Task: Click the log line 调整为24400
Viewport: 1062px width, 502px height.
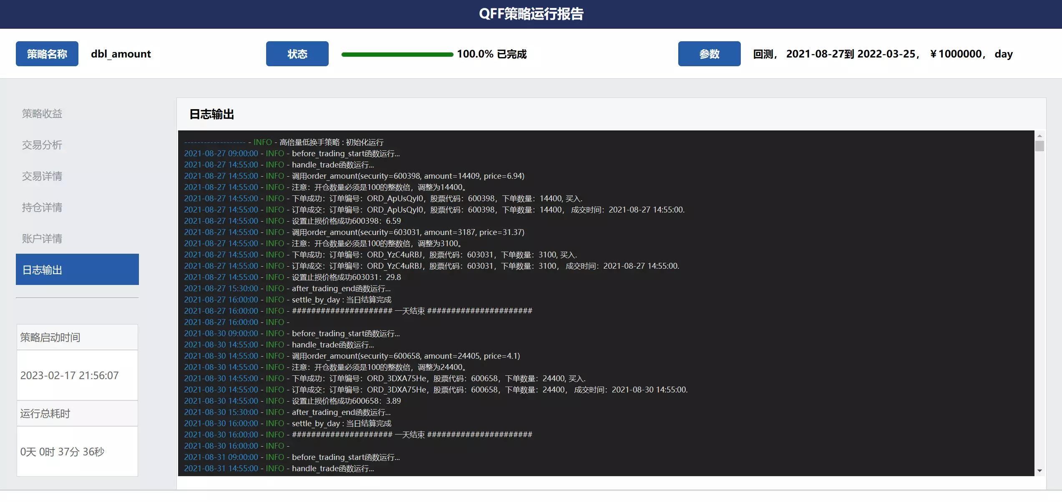Action: pyautogui.click(x=325, y=367)
